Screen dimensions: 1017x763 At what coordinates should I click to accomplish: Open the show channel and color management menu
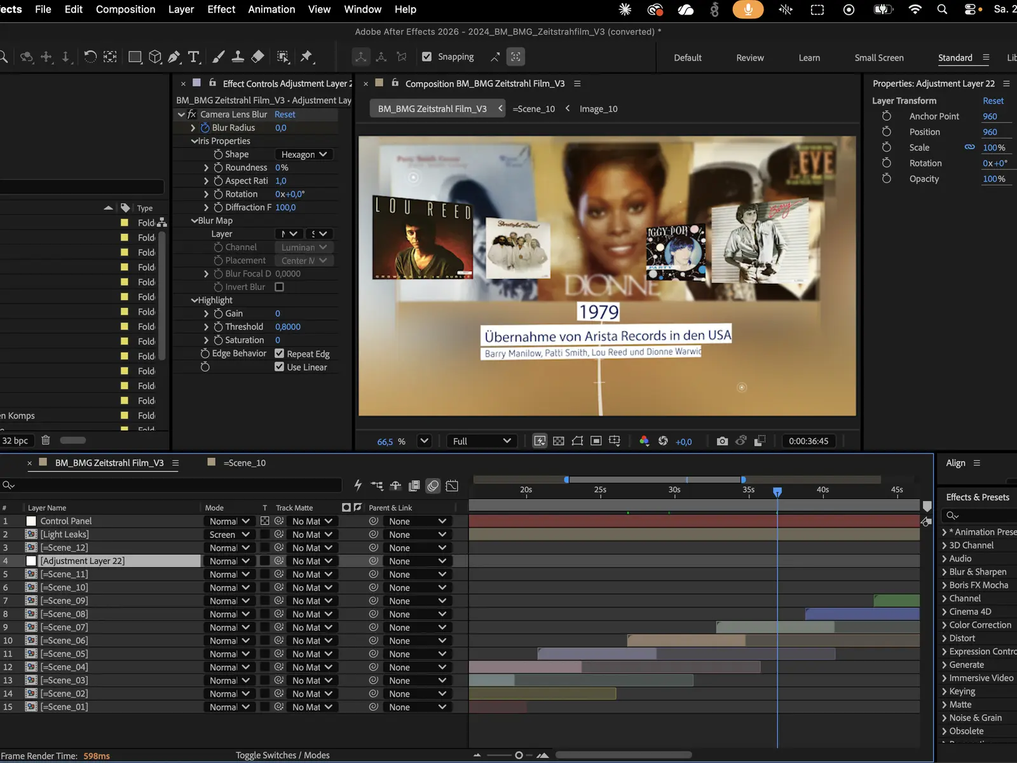(x=644, y=441)
